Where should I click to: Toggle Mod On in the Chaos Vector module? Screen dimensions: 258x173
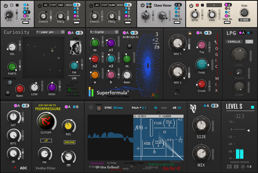pos(177,22)
